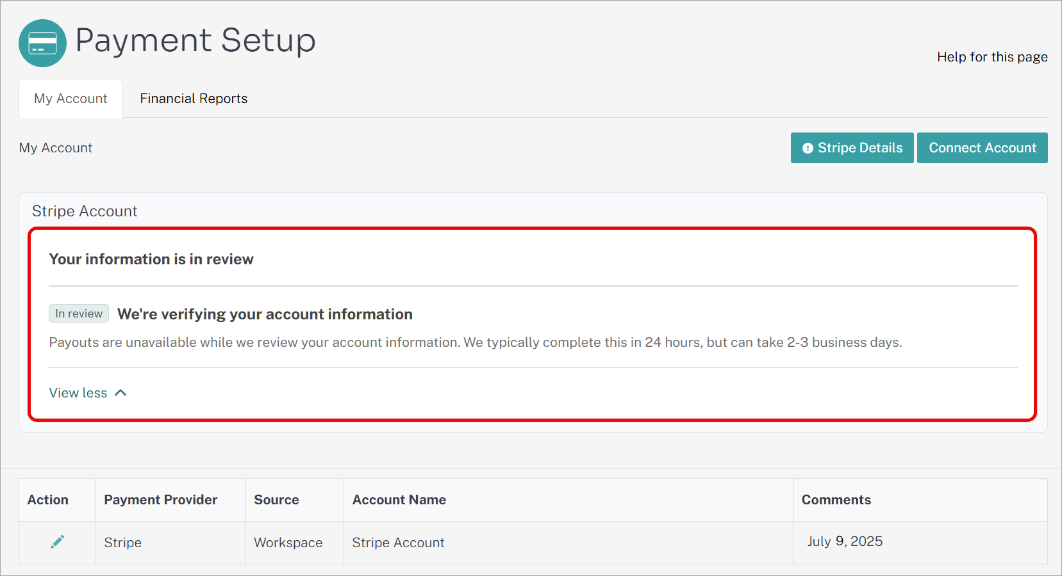Click the My Account label beneath the tabs
1062x576 pixels.
56,148
